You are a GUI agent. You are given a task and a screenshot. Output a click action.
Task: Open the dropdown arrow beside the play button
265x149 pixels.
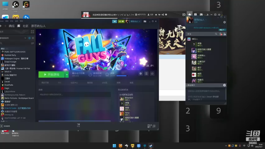pos(67,74)
